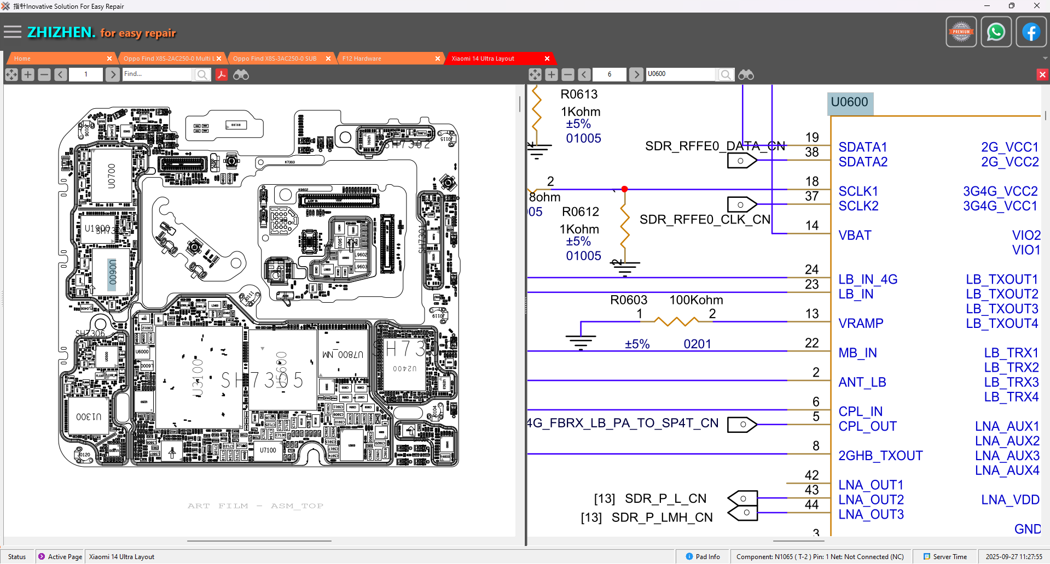Click the 4G_FBRX_LB_PA_TO_SP4T_CN net label
This screenshot has height=564, width=1050.
[x=623, y=423]
